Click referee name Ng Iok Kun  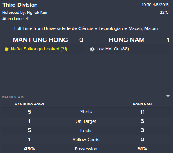click(37, 13)
